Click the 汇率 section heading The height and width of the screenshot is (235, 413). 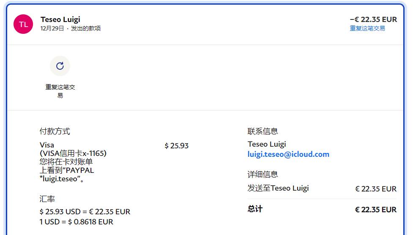47,199
